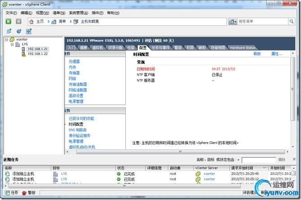
Task: Open 存储器 hardware settings
Action: (74, 73)
